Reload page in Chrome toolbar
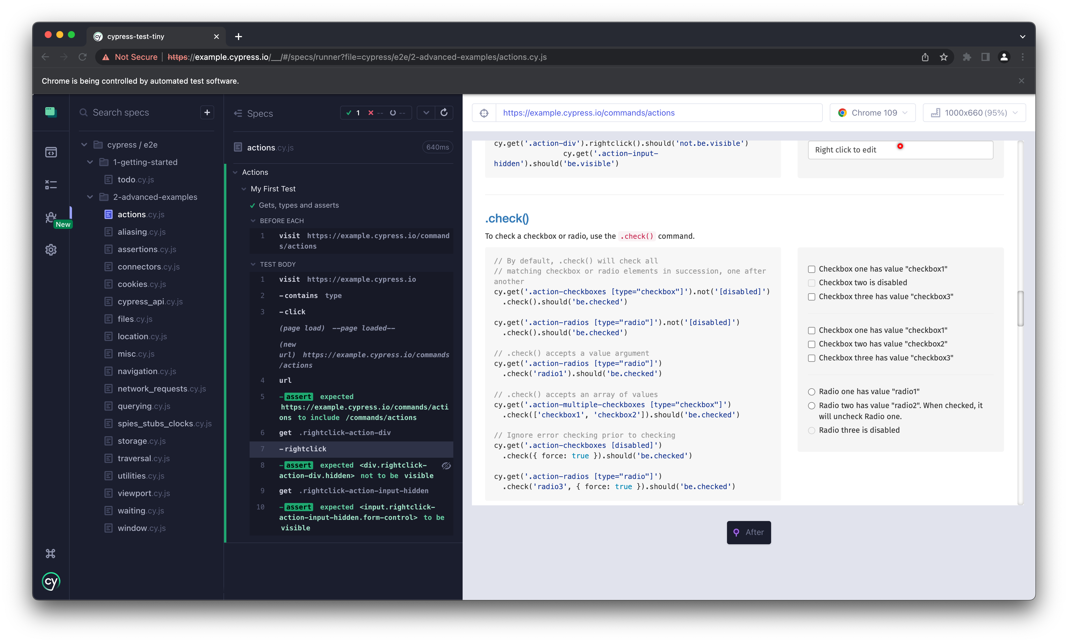 [x=82, y=57]
